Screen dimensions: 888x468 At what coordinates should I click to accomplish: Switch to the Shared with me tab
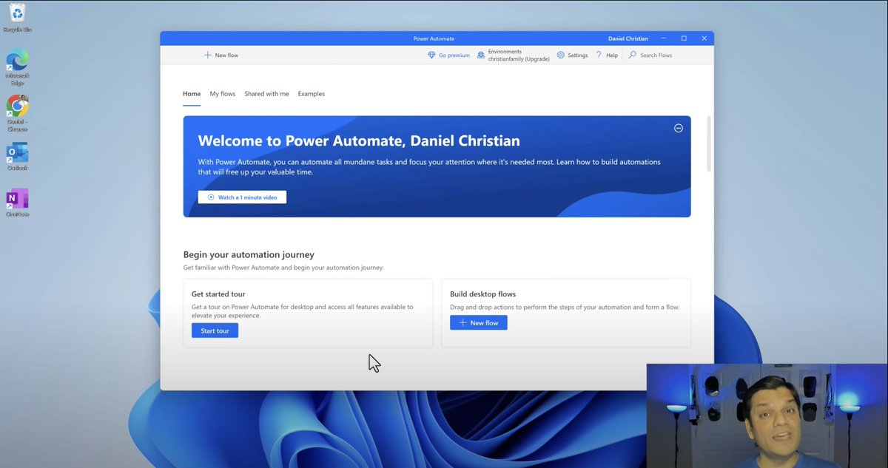266,94
